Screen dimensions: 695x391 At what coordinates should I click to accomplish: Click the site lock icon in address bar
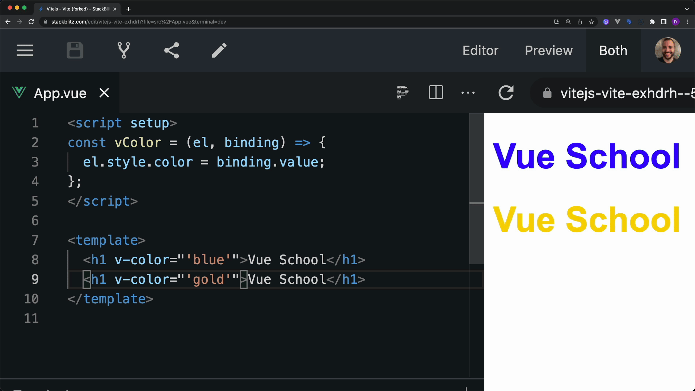45,22
